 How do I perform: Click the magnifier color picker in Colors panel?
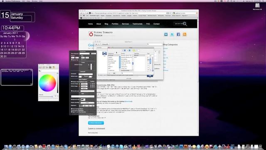pyautogui.click(x=40, y=71)
